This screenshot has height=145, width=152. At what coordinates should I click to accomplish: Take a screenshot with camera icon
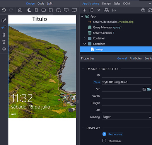coord(20,10)
